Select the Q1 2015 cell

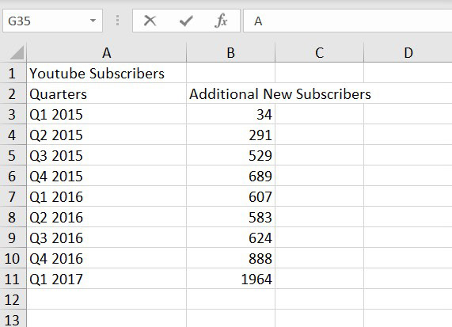pyautogui.click(x=107, y=114)
